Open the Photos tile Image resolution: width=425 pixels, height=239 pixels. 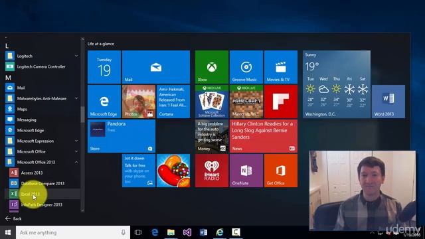139,102
